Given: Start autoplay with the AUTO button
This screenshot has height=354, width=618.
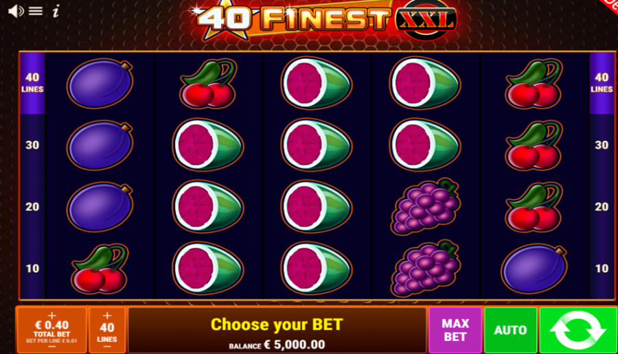Looking at the screenshot, I should point(510,330).
